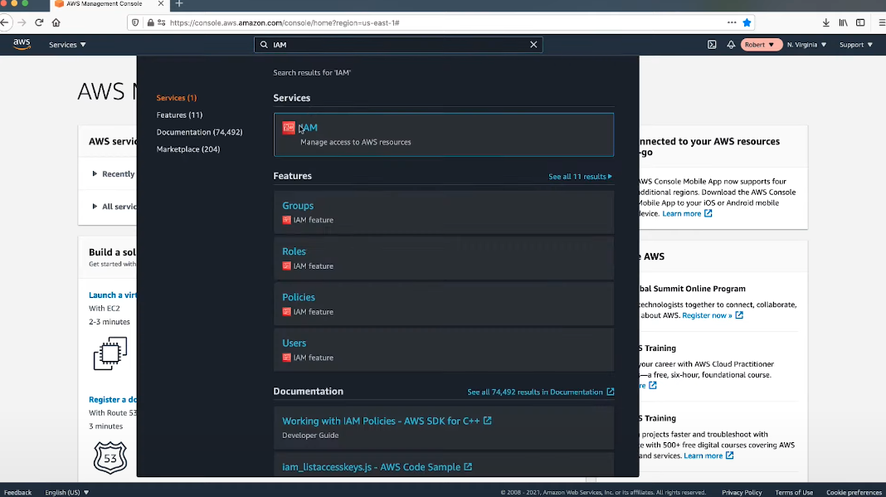The width and height of the screenshot is (886, 497).
Task: Expand the Robert account dropdown
Action: pos(761,45)
